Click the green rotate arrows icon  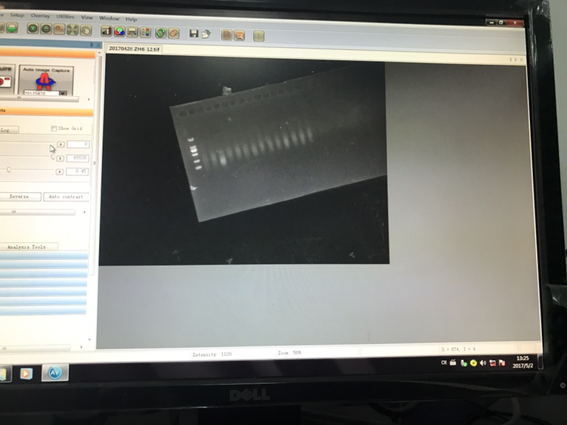(x=160, y=33)
